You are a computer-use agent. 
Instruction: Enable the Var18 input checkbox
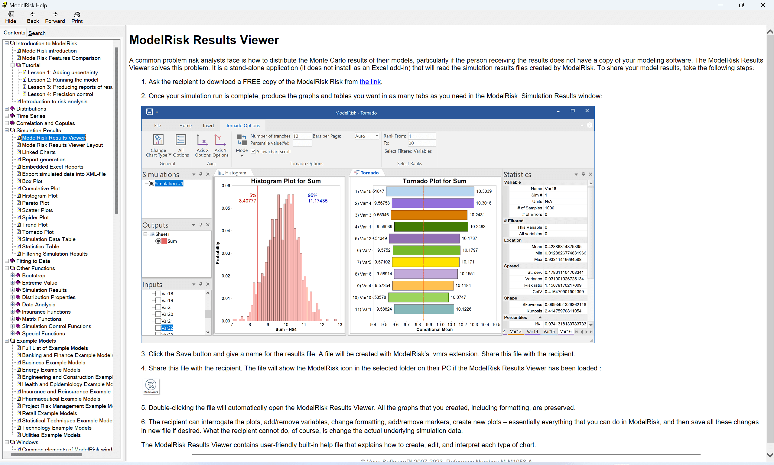pyautogui.click(x=158, y=293)
